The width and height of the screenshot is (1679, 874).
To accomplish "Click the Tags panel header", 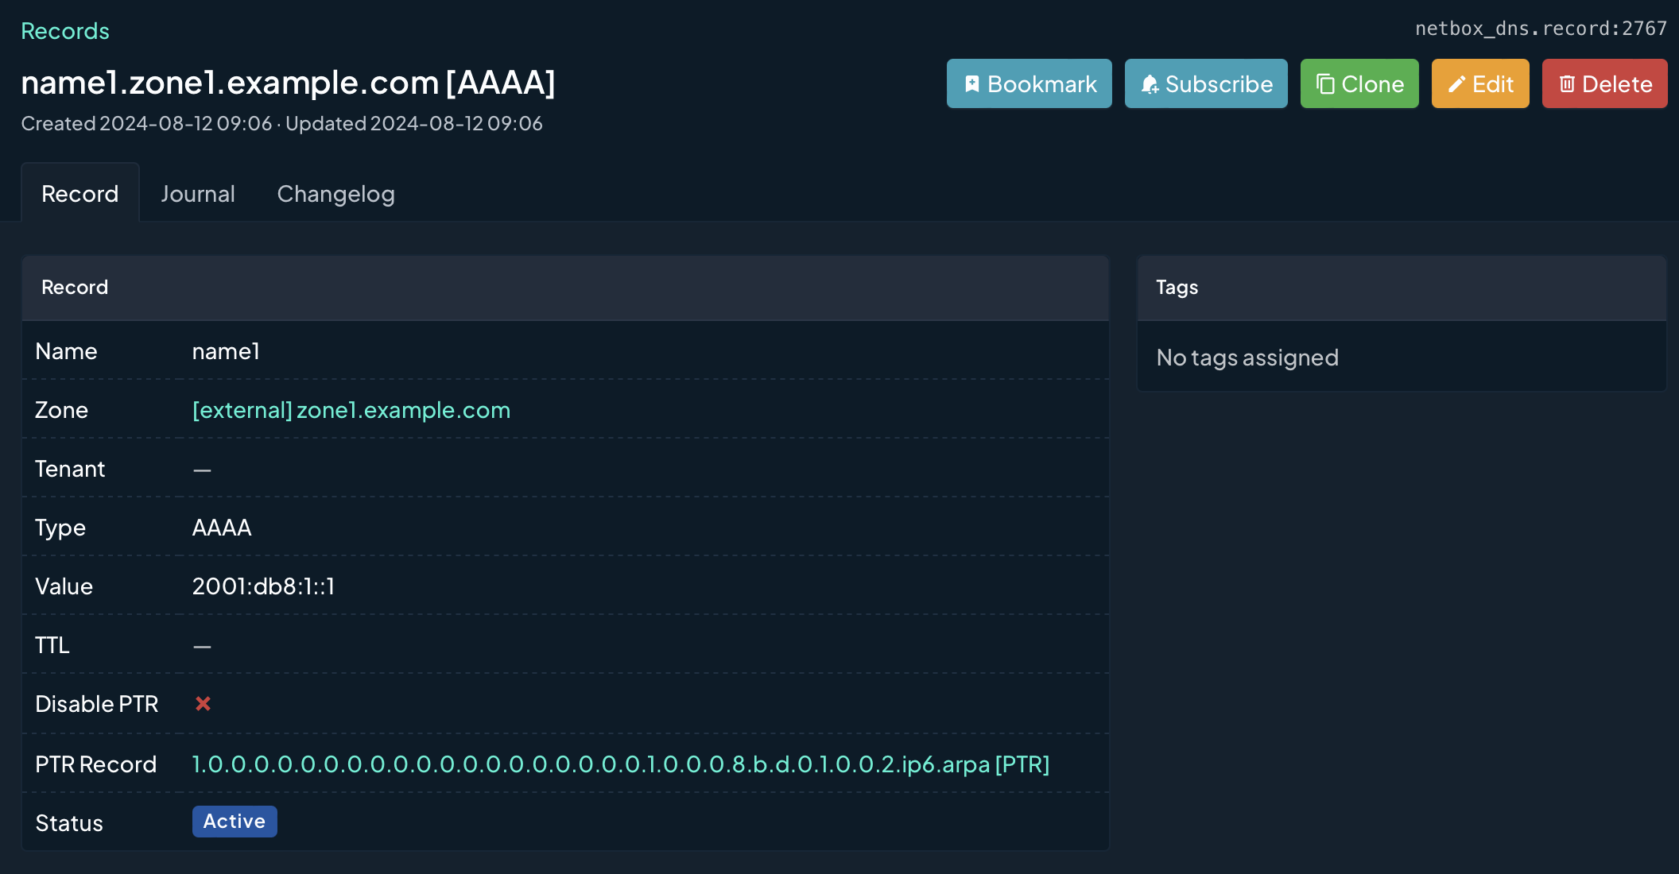I will [x=1177, y=288].
